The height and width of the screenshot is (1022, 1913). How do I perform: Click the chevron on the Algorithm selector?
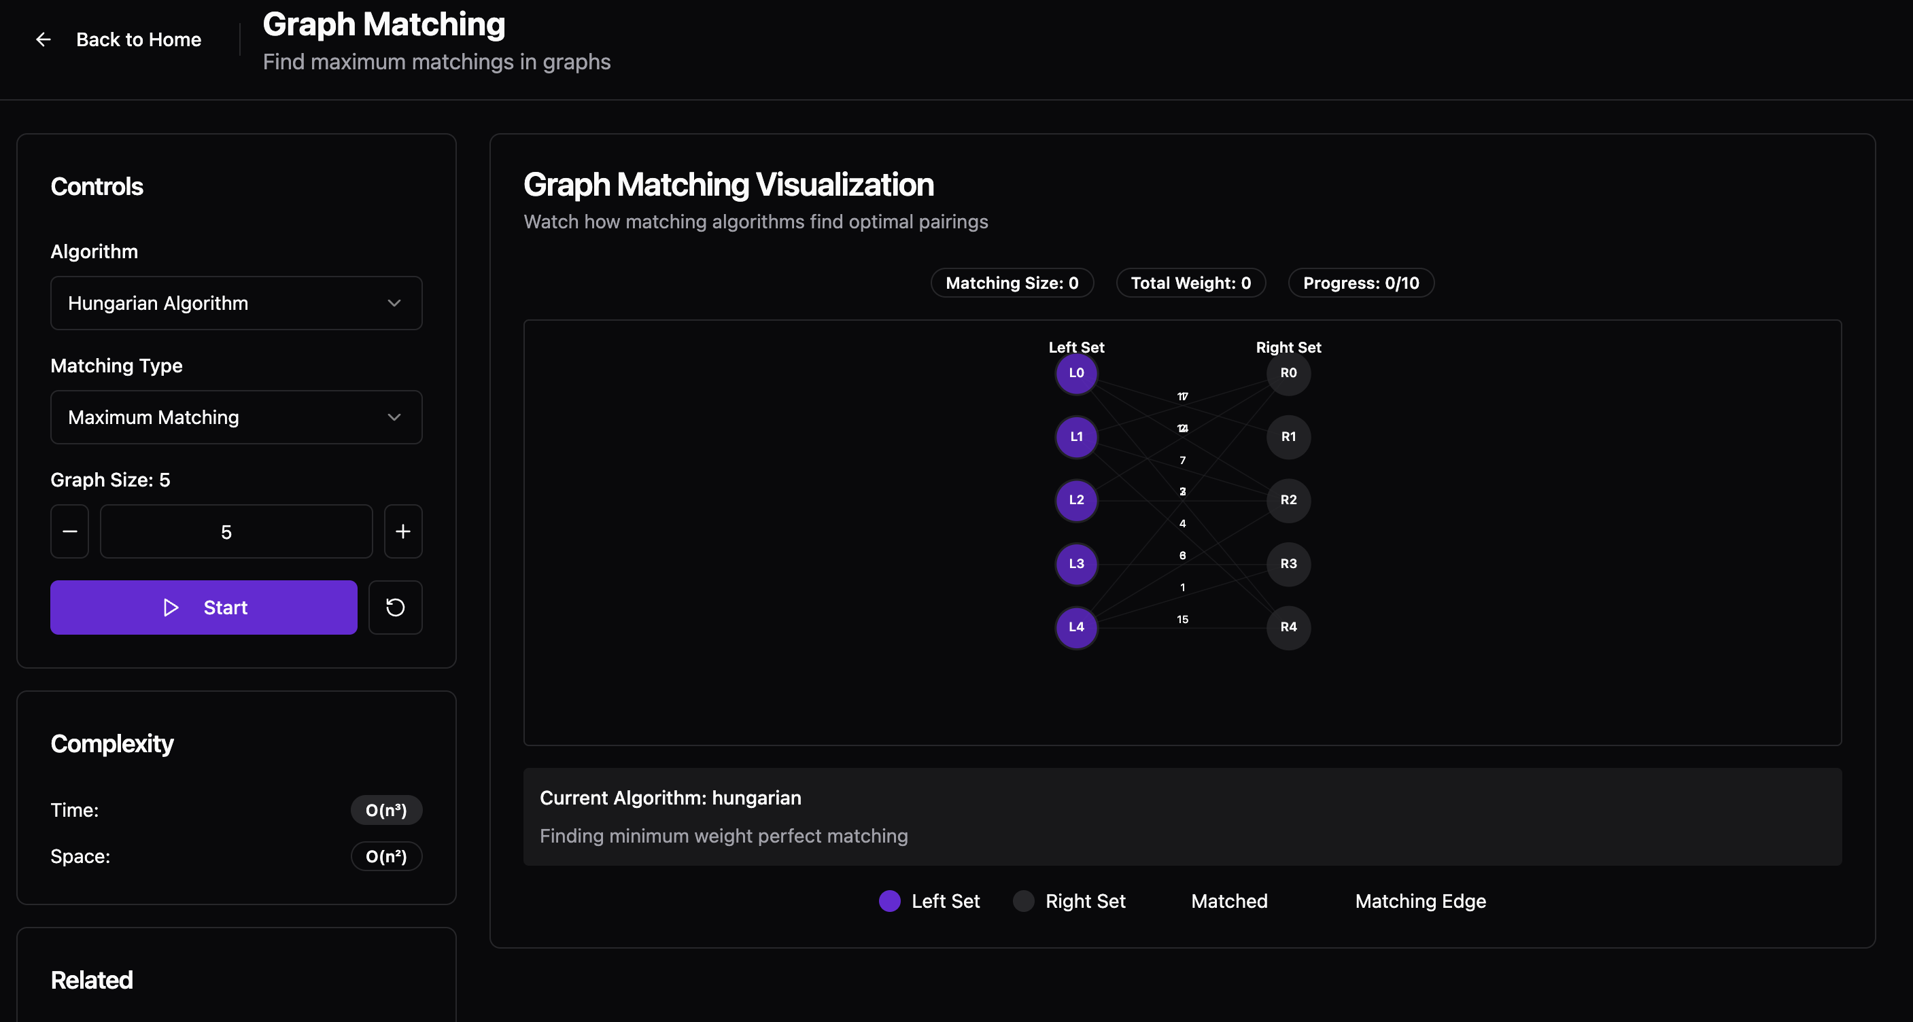pos(394,303)
